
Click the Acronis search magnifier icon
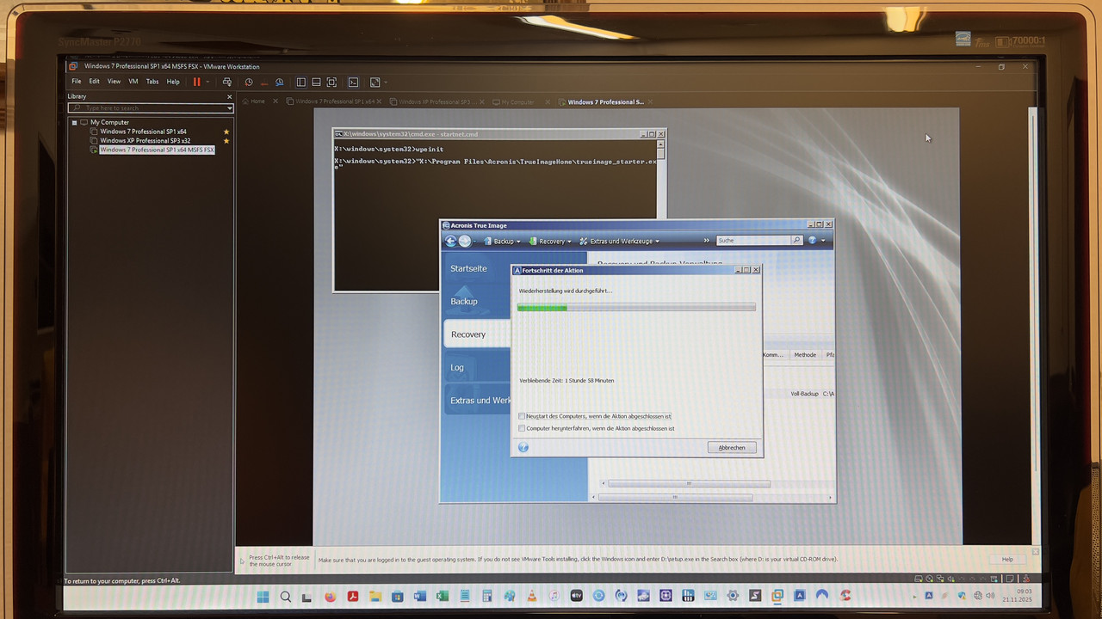[x=797, y=241]
